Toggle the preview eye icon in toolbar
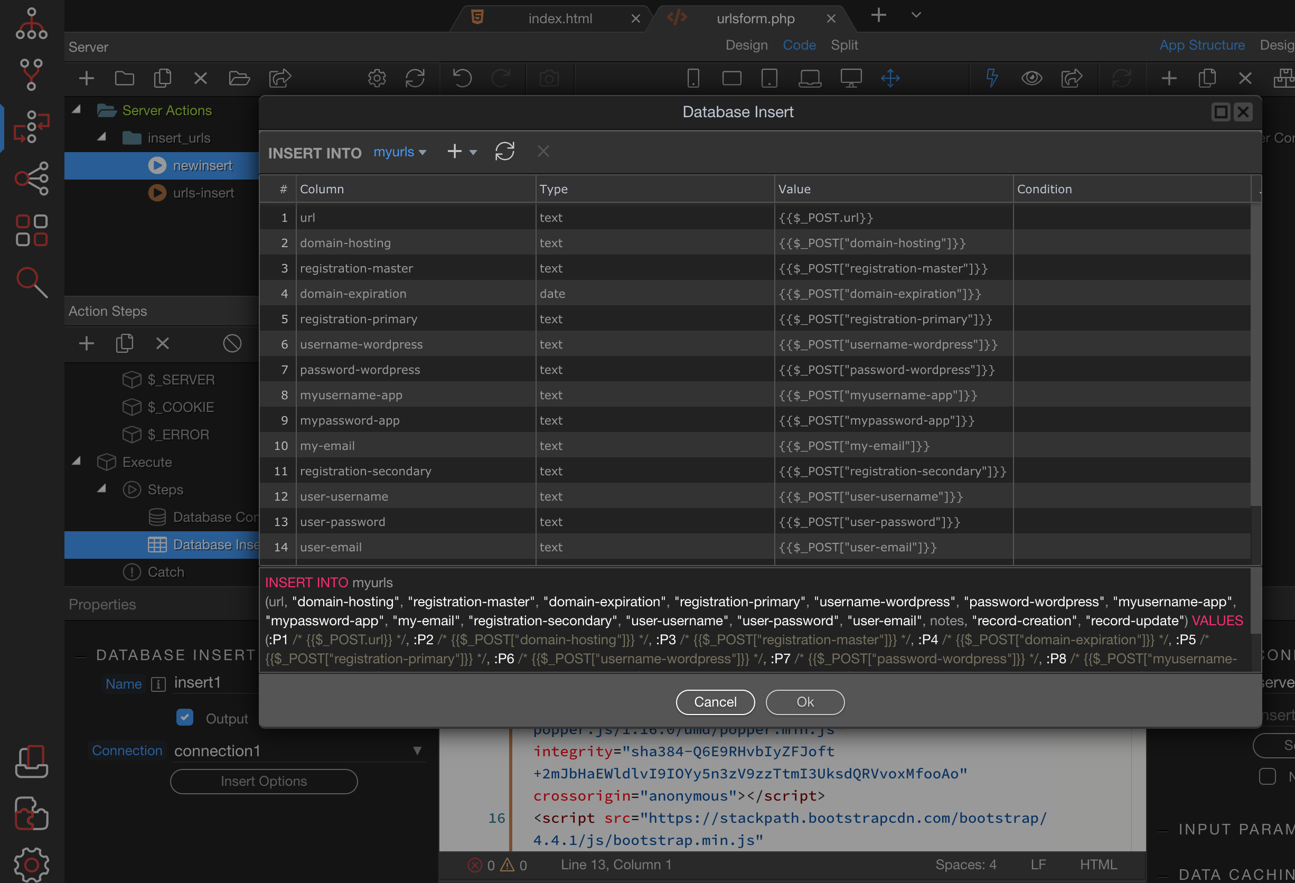Screen dimensions: 1295x883 click(1031, 78)
